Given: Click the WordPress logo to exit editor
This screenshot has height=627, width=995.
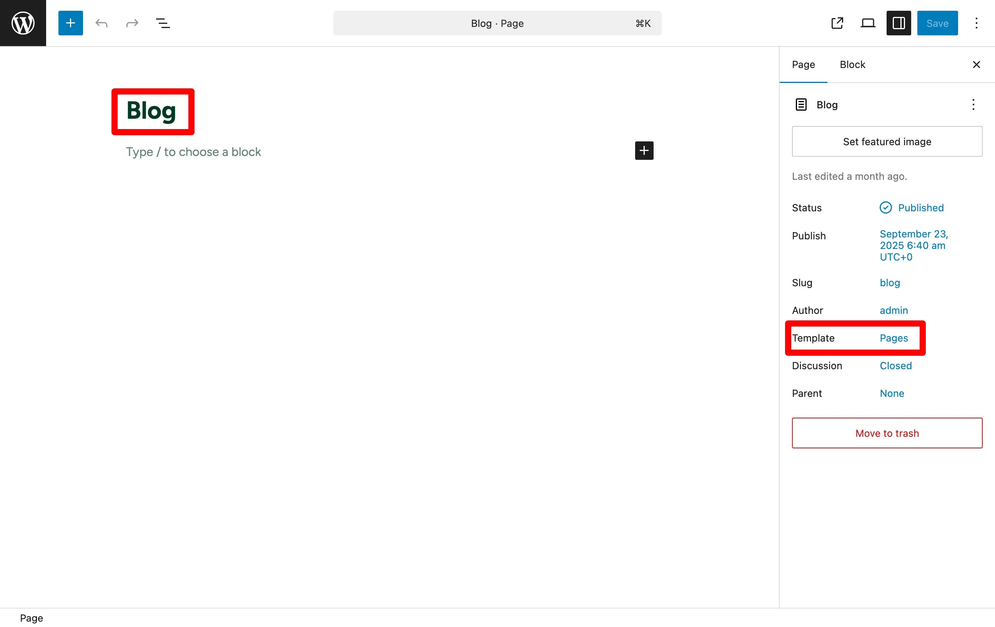Looking at the screenshot, I should tap(23, 23).
